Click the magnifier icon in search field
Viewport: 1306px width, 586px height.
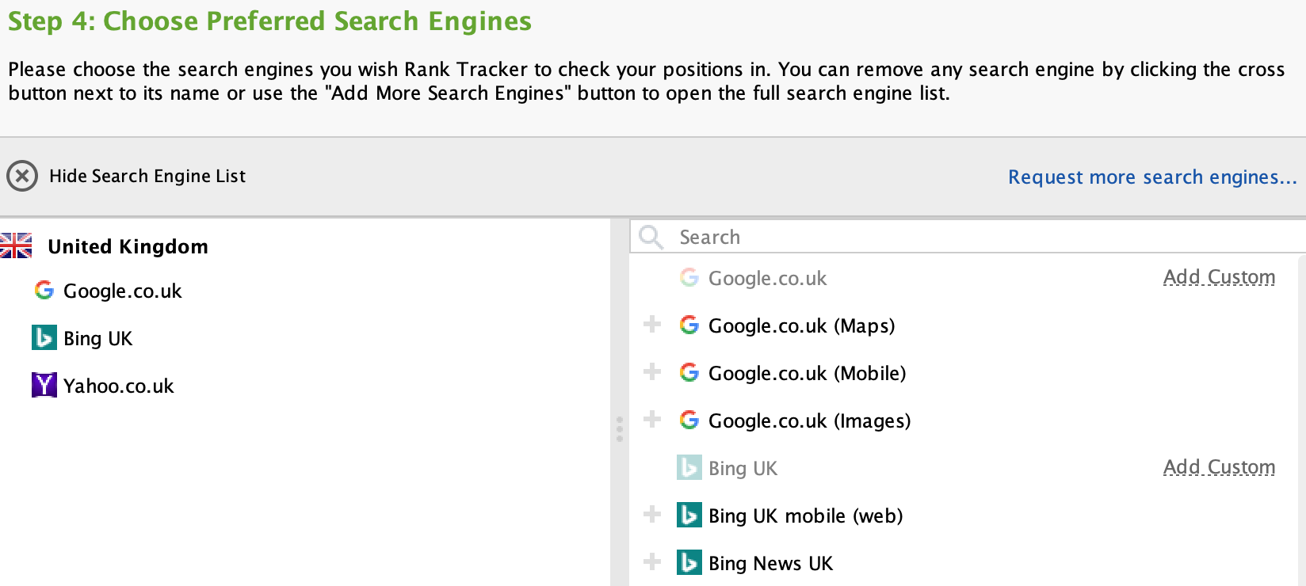651,237
